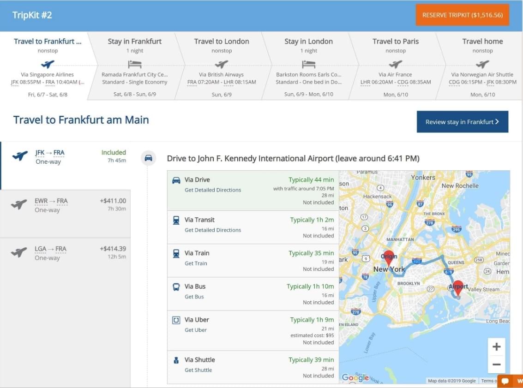
Task: Click the Get Shuttle link
Action: [x=198, y=370]
